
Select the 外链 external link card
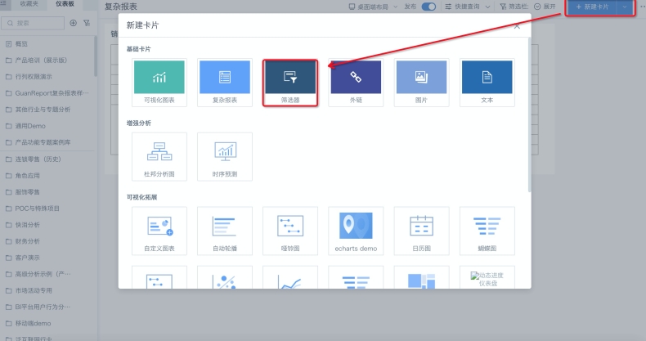356,82
